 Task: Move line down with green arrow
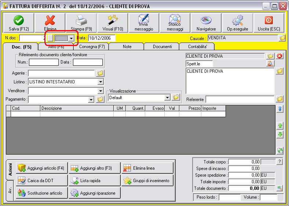(280, 134)
